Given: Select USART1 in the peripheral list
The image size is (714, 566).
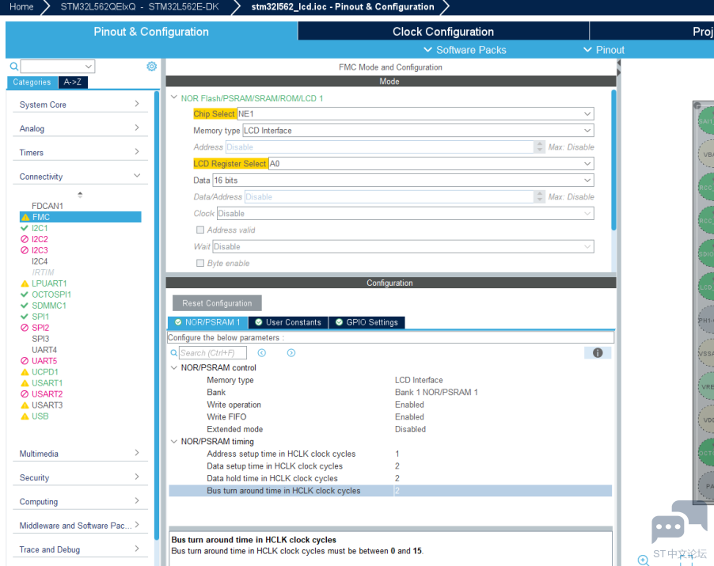Looking at the screenshot, I should pyautogui.click(x=47, y=383).
